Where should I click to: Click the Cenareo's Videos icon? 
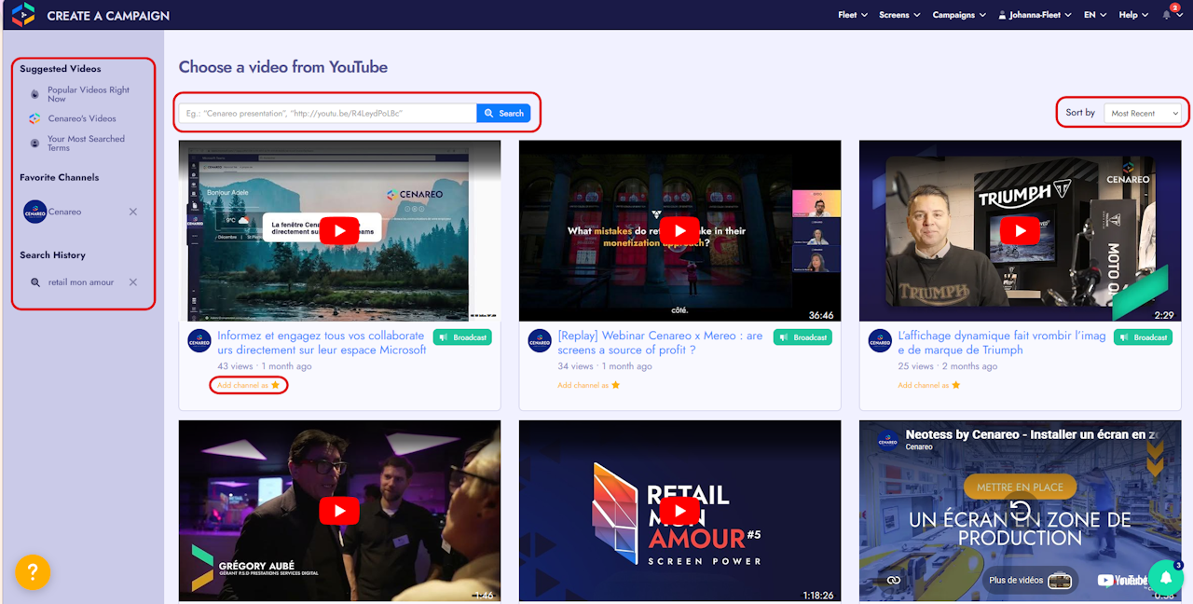coord(34,119)
